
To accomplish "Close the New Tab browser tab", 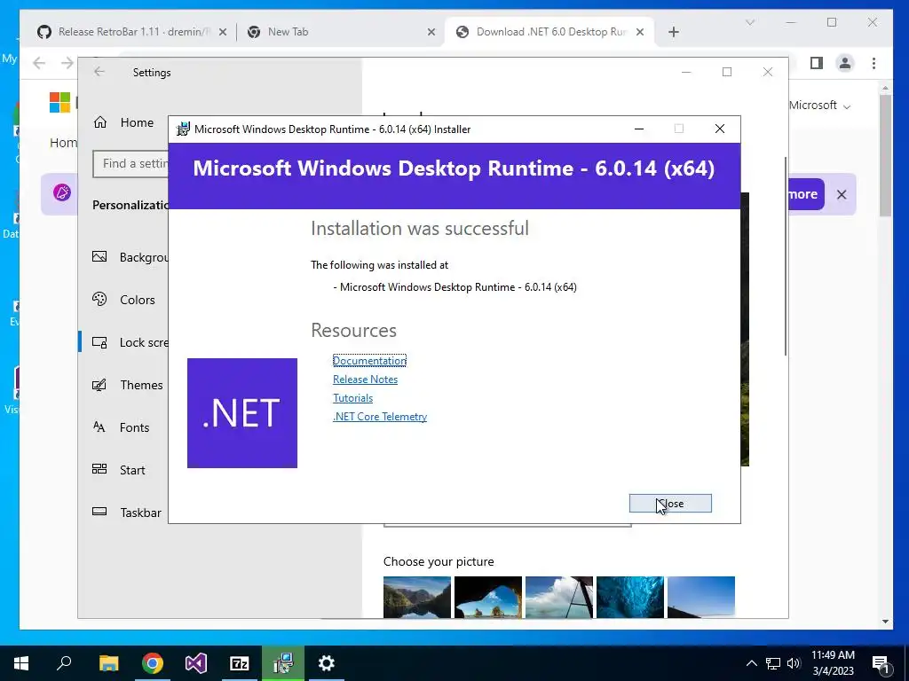I will [x=431, y=32].
